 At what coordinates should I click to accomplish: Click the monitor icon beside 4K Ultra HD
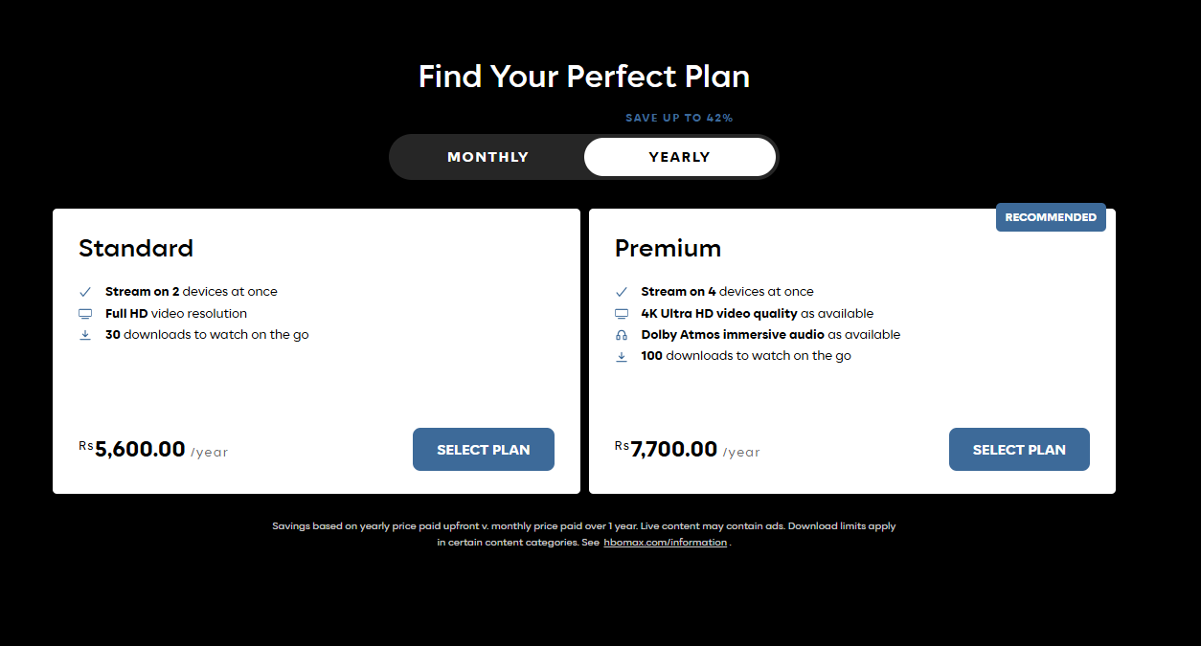[x=622, y=314]
